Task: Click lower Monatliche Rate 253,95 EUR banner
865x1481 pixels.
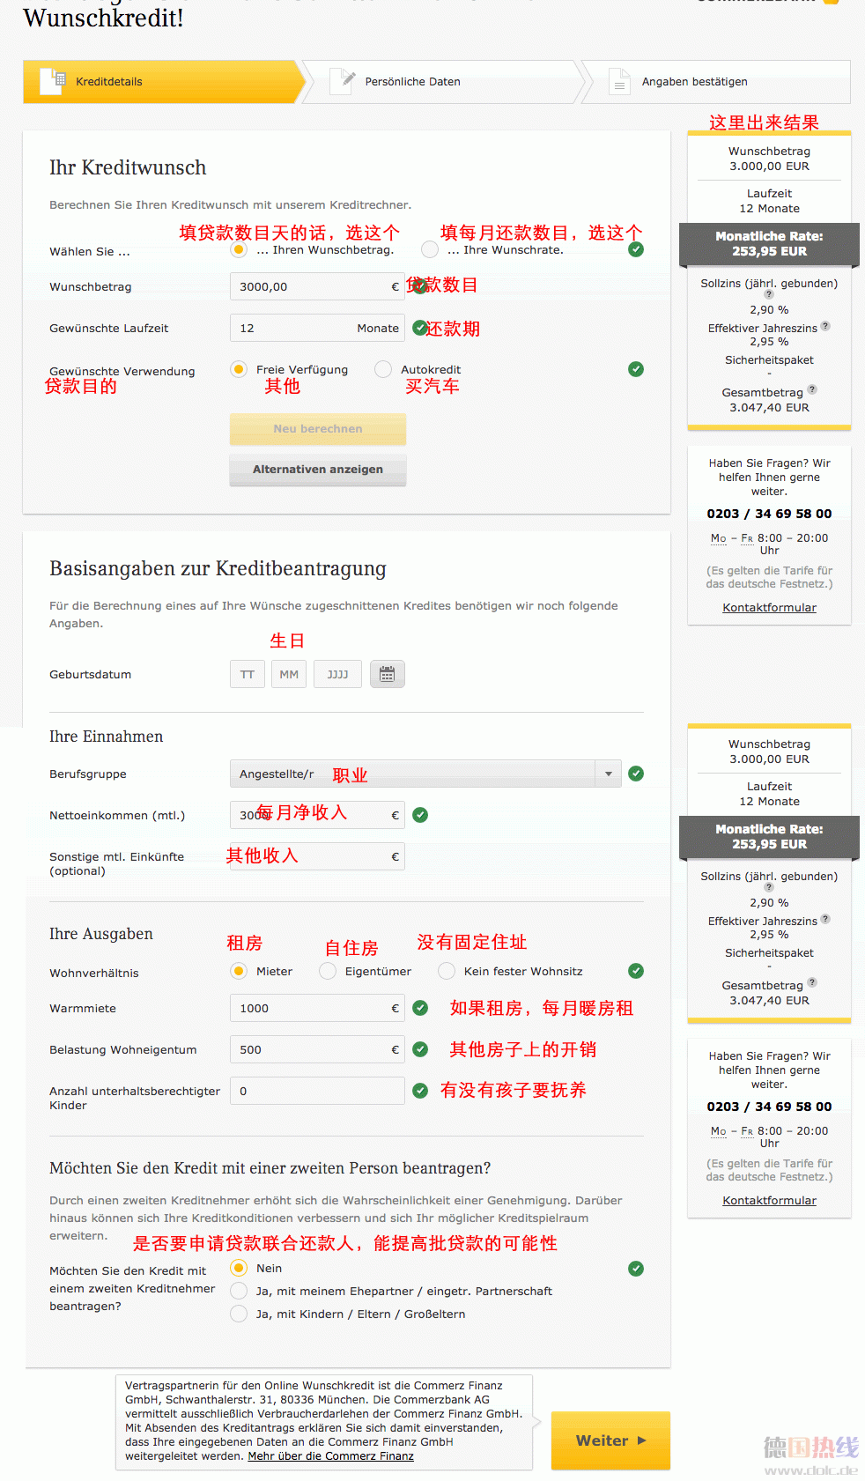Action: 769,837
